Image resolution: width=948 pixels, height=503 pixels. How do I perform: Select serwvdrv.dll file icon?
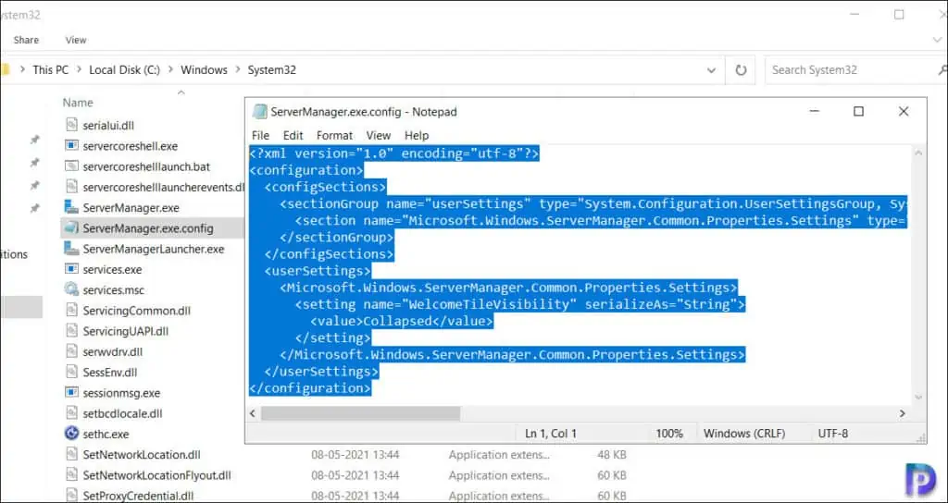coord(72,351)
